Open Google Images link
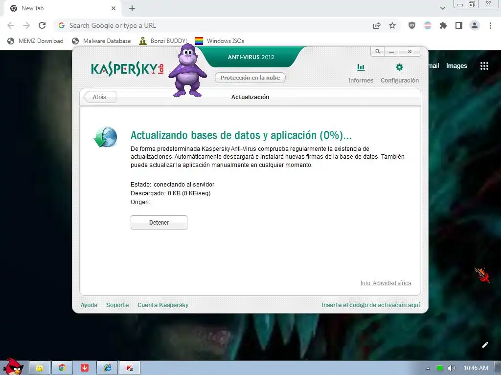This screenshot has width=501, height=375. coord(456,66)
